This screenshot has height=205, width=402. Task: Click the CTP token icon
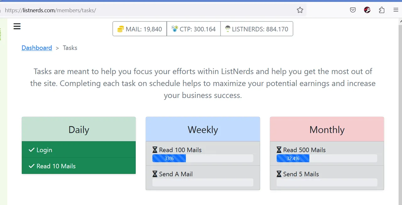pyautogui.click(x=175, y=29)
